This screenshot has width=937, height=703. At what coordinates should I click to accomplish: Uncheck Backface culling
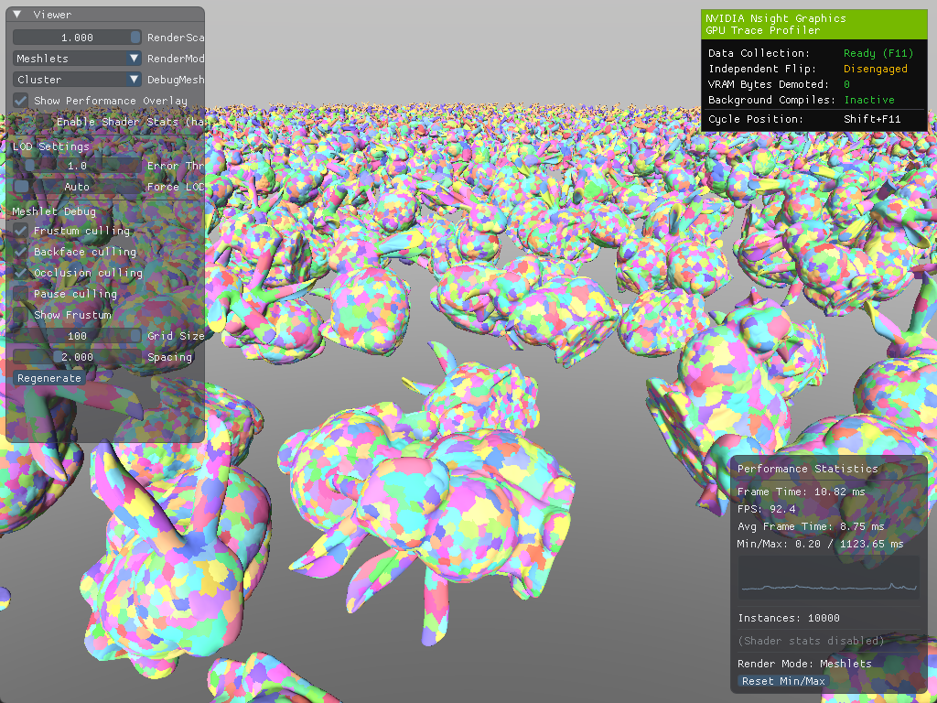(x=20, y=252)
